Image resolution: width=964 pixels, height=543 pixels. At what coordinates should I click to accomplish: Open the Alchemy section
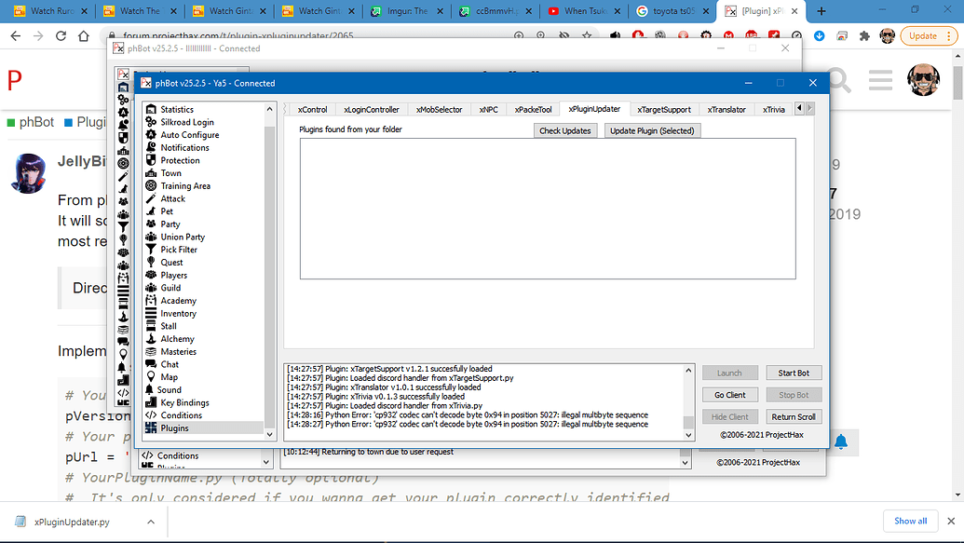click(175, 338)
